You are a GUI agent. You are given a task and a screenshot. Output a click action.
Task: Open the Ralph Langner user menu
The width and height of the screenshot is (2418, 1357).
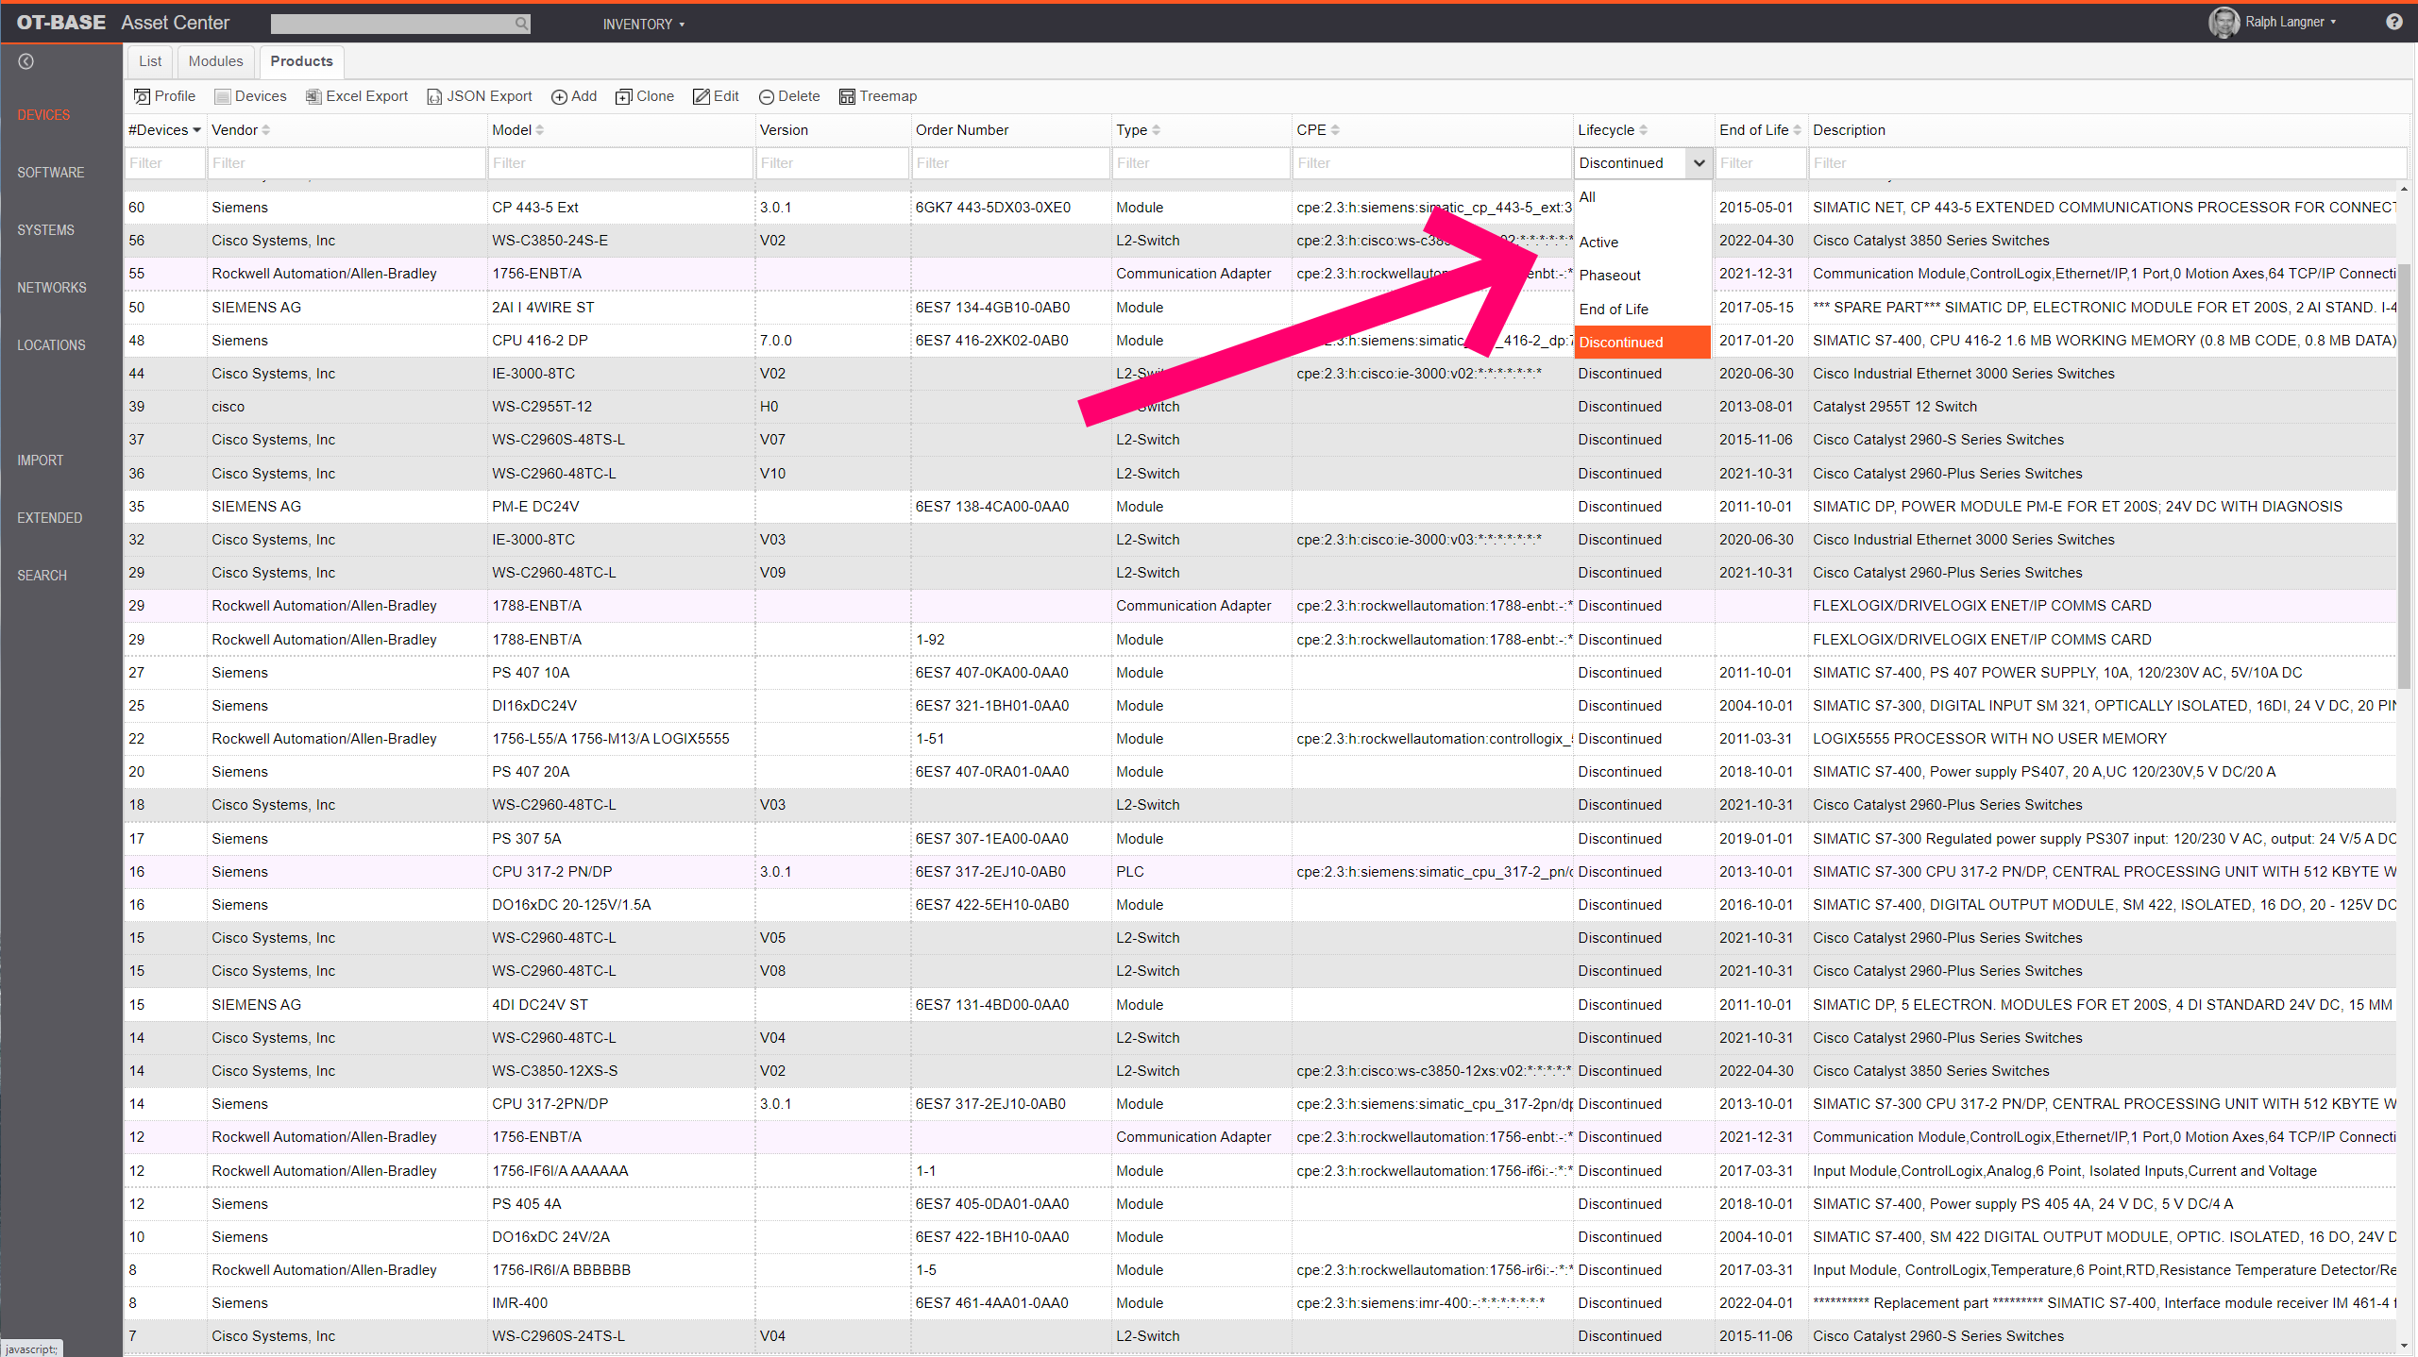pos(2291,22)
